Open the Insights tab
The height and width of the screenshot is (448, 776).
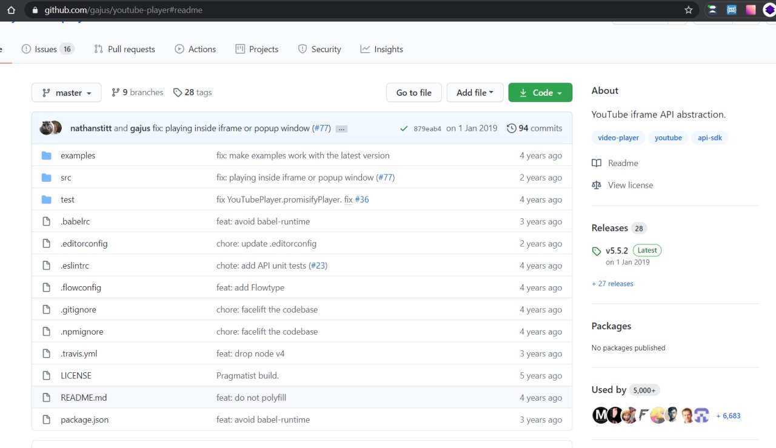[382, 49]
